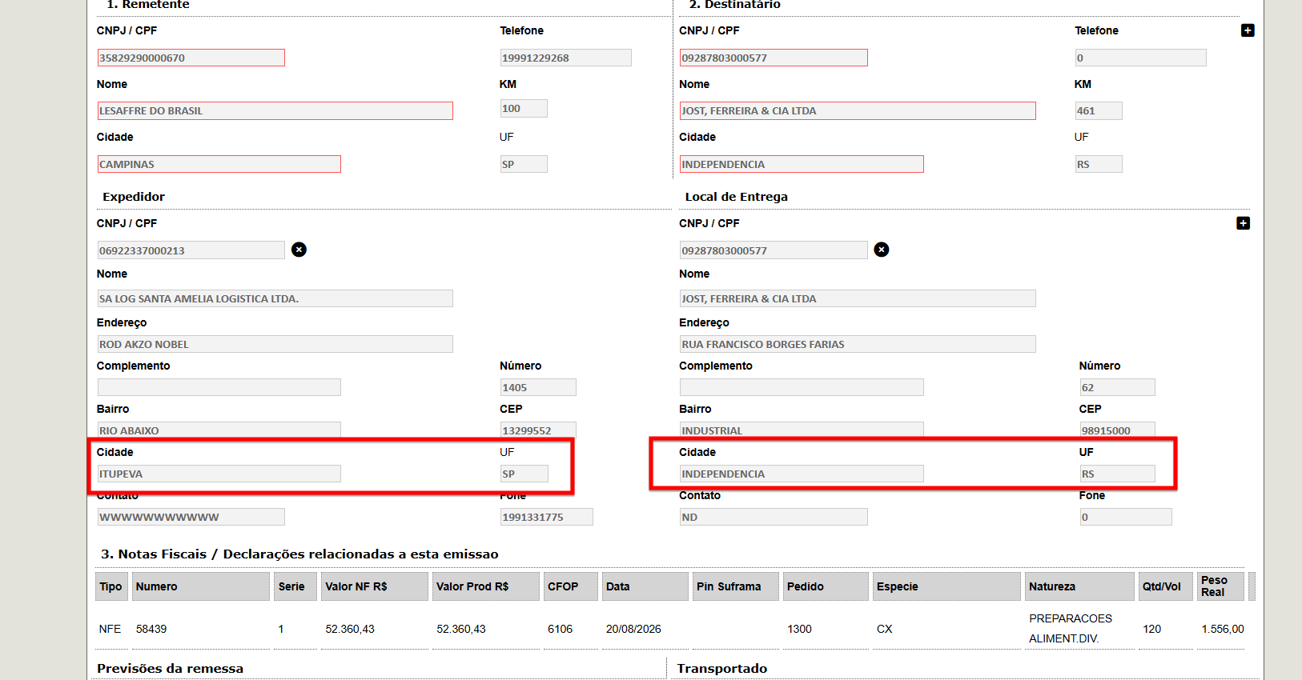Focus the Remetente CNPJ field 35829290000670

(191, 58)
